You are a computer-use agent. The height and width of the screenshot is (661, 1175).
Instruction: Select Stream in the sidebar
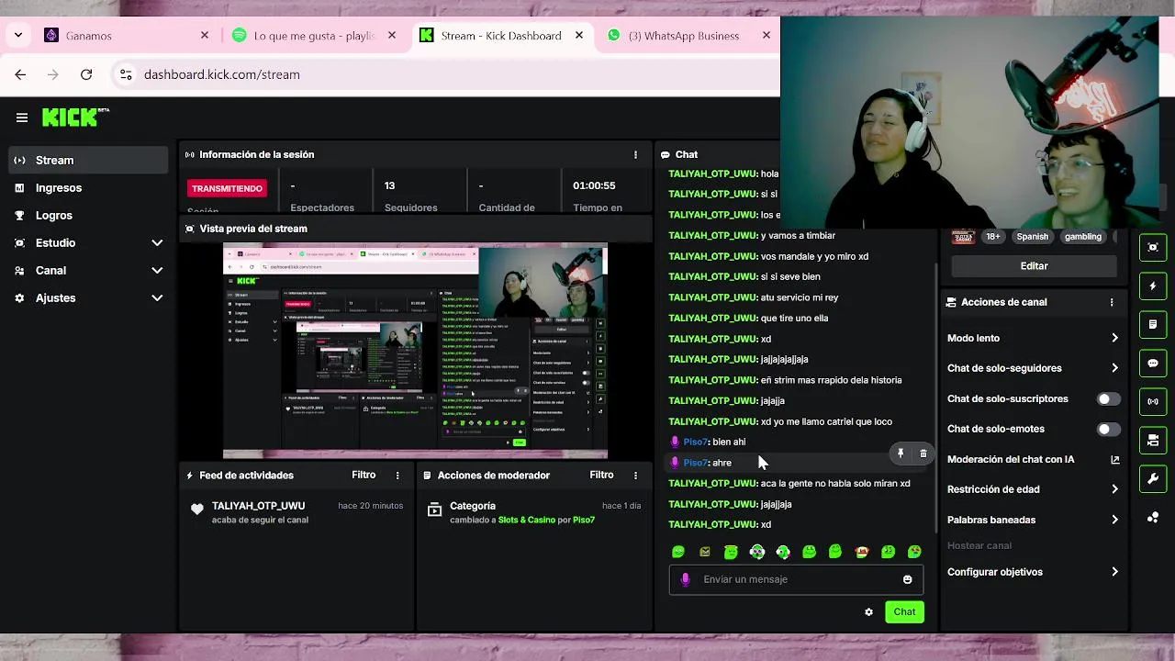89,161
